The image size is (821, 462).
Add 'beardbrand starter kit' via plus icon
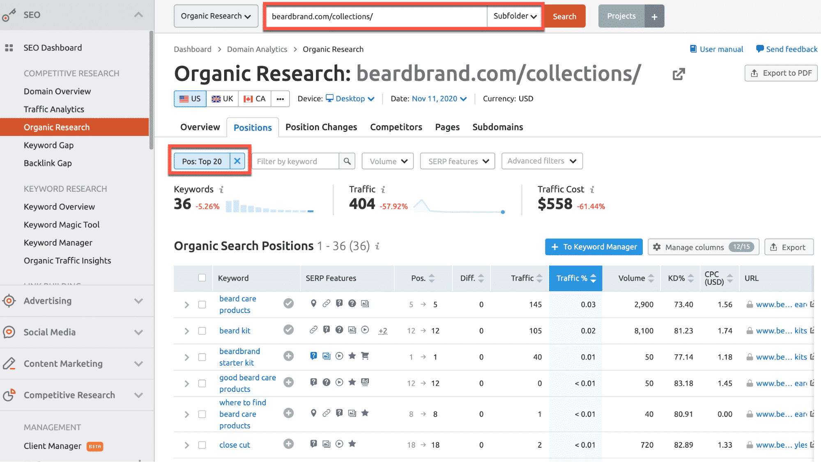click(289, 356)
